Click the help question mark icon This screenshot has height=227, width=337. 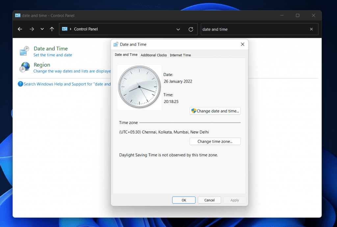tap(20, 84)
